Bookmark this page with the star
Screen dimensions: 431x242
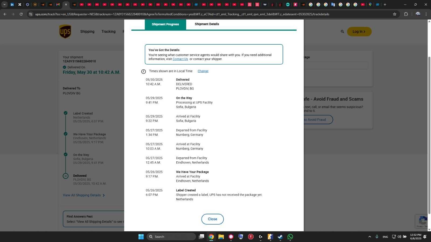pos(395,14)
